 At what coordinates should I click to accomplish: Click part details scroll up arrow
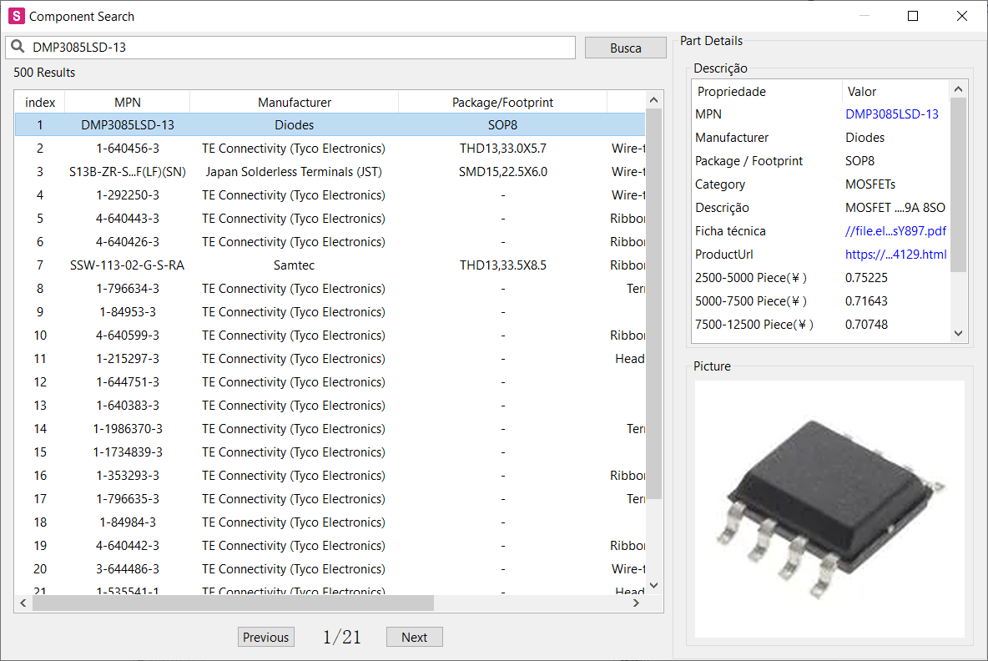click(x=959, y=89)
